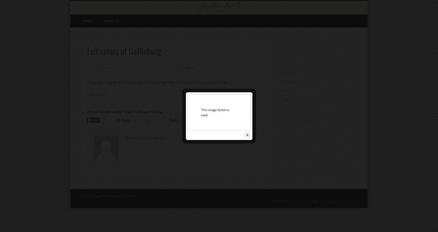Image resolution: width=438 pixels, height=232 pixels.
Task: Click the 'This image failed to load.' message
Action: pyautogui.click(x=215, y=113)
